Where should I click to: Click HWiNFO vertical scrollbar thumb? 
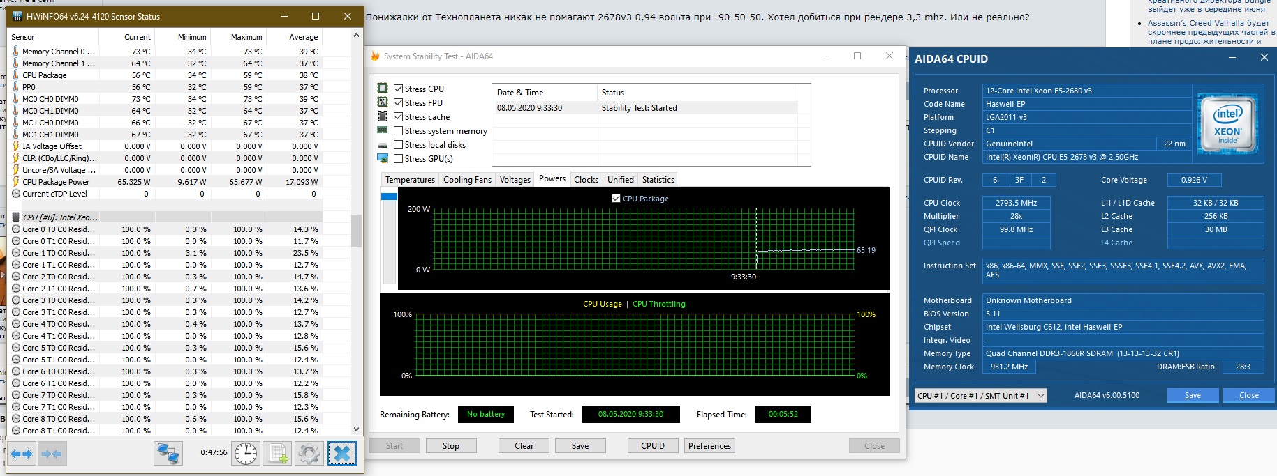(x=356, y=231)
